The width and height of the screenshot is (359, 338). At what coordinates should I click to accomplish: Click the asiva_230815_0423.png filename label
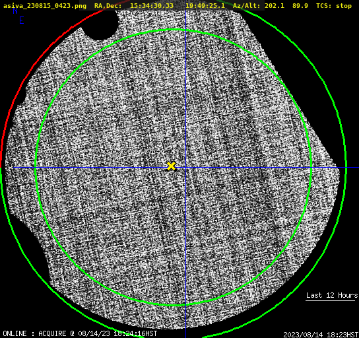(x=45, y=6)
